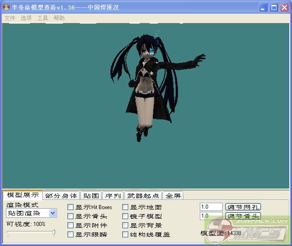Check the 镜子模型 option
Image resolution: width=292 pixels, height=246 pixels.
(125, 216)
